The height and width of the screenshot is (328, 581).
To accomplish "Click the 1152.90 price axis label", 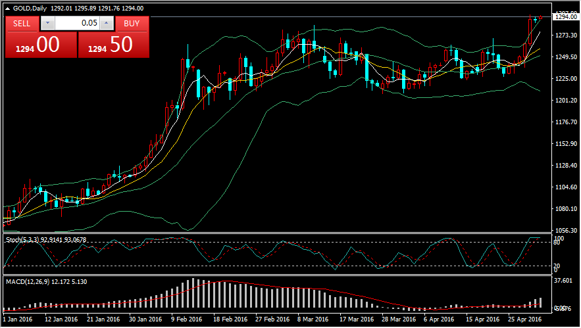I will [566, 144].
